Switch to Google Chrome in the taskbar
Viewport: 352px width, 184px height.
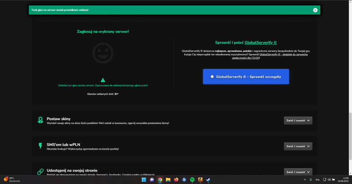(x=160, y=179)
